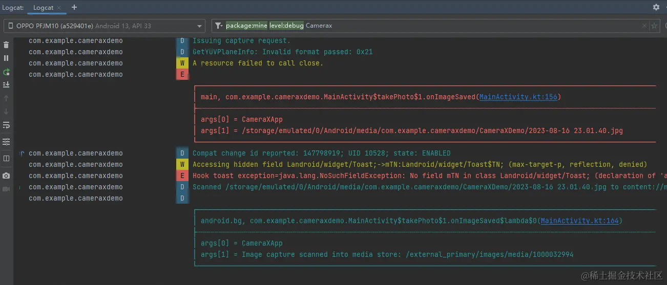The image size is (667, 285).
Task: Click the up arrow previous-occurrence icon
Action: [x=6, y=98]
